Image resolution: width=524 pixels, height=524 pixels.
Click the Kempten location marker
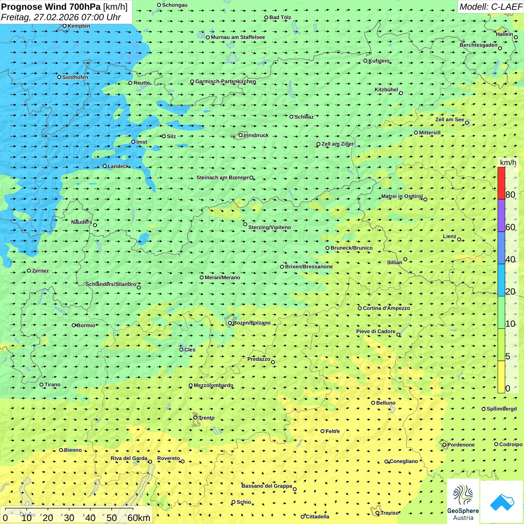64,26
